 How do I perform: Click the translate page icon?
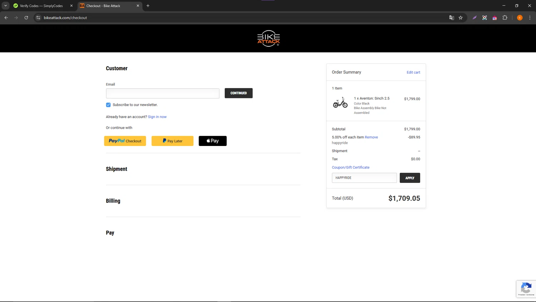[451, 18]
